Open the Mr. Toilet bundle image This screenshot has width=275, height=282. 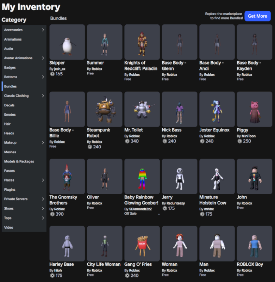click(x=142, y=109)
